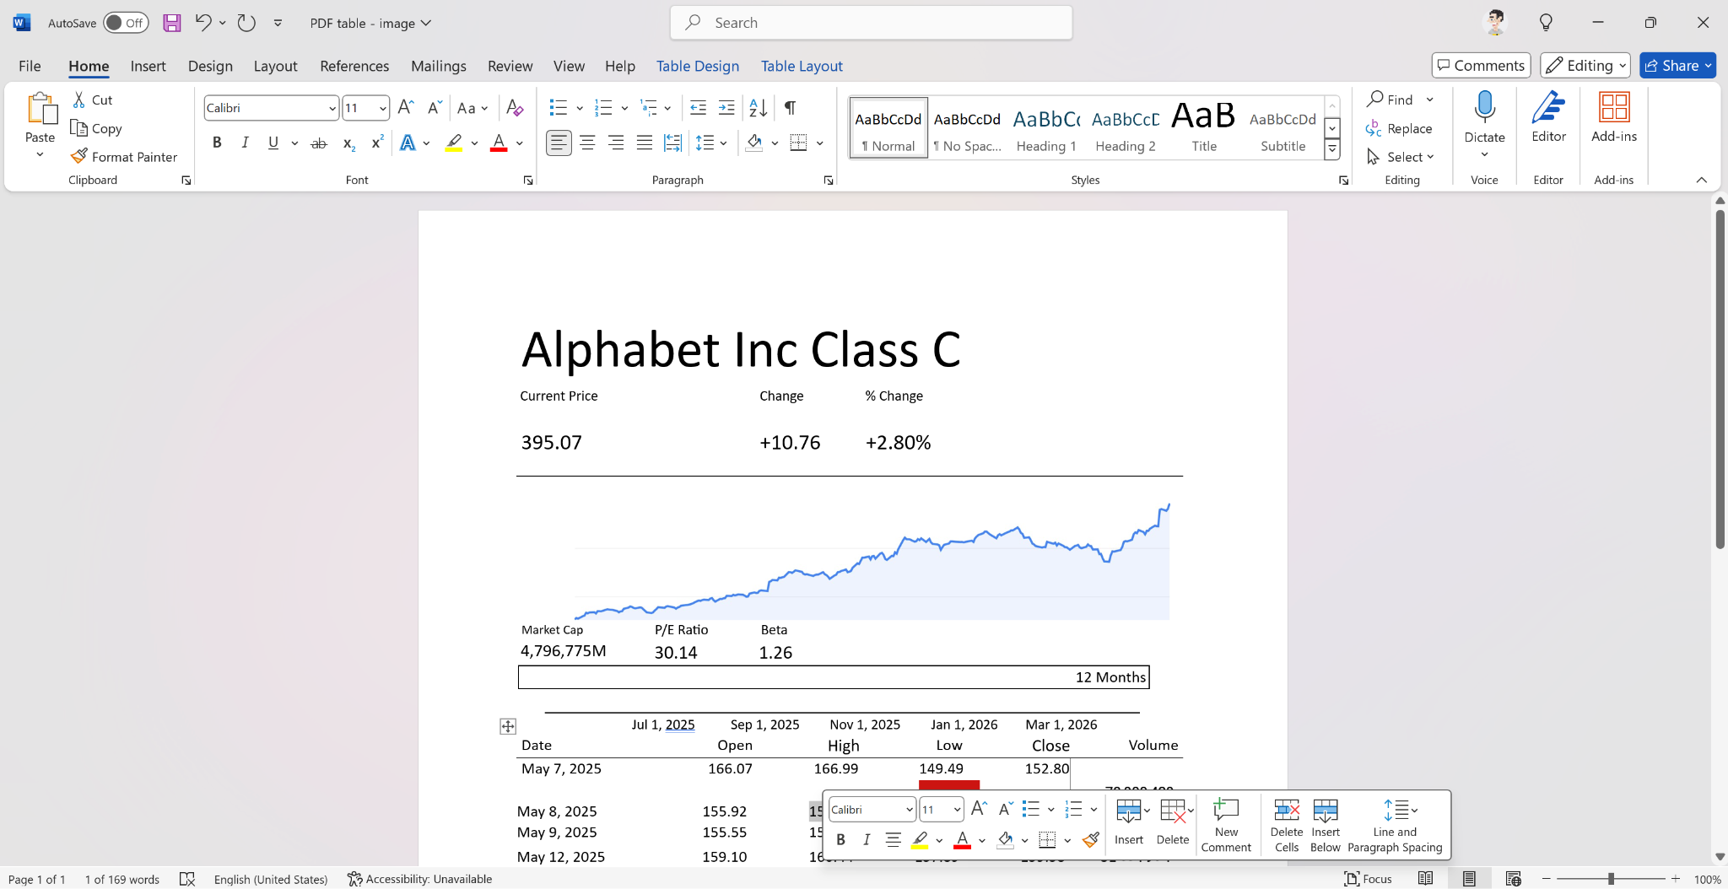Expand the Styles gallery more button

(x=1332, y=150)
